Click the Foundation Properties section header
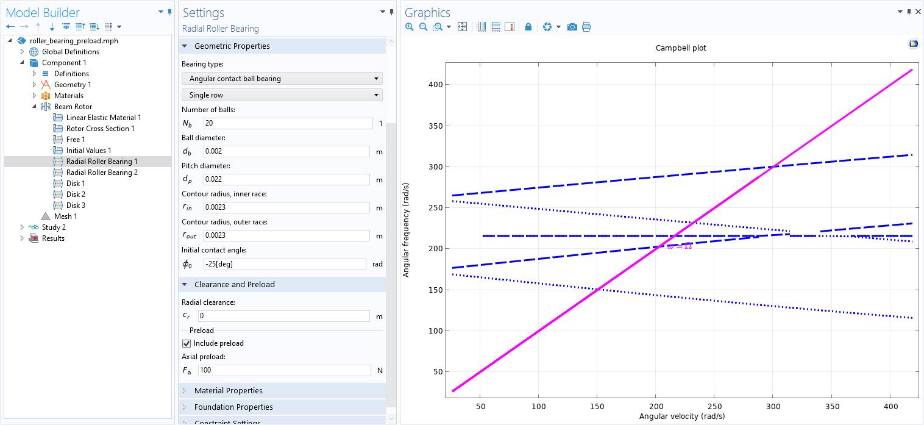This screenshot has width=924, height=425. tap(233, 407)
